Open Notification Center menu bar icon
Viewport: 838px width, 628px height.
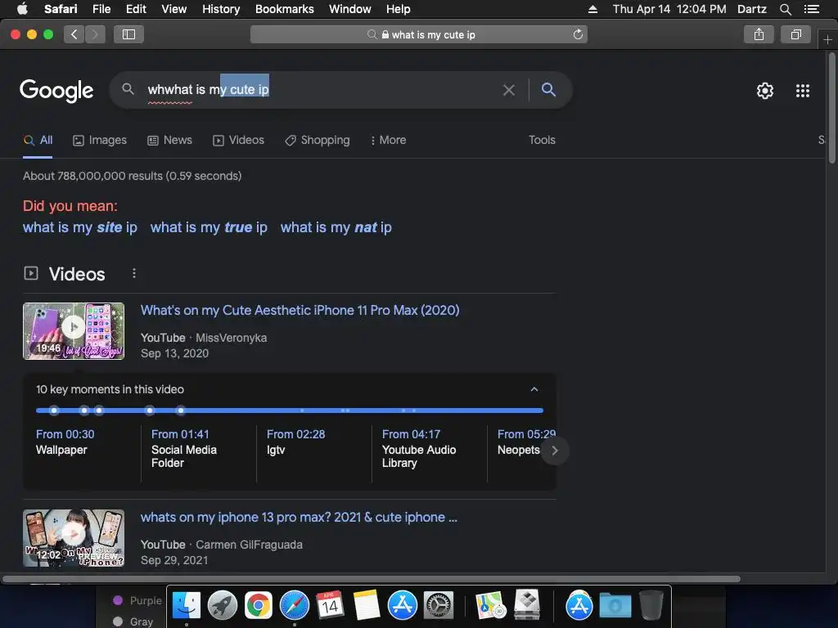coord(811,9)
